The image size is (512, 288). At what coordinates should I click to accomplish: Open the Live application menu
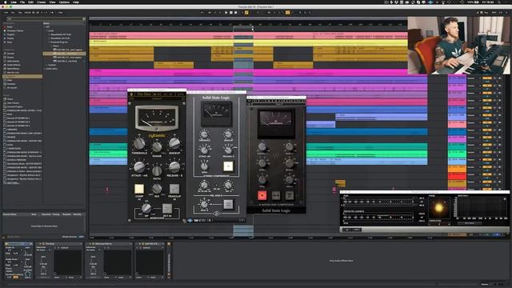tap(14, 2)
